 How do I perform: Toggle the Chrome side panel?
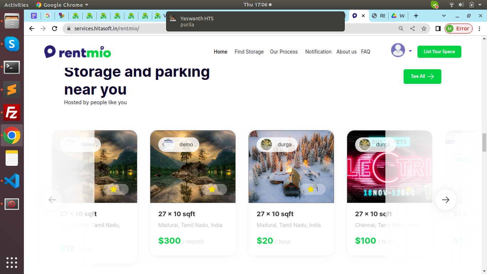[x=438, y=29]
